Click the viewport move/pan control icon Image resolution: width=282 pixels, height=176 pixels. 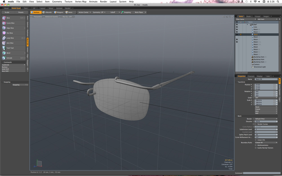click(224, 17)
